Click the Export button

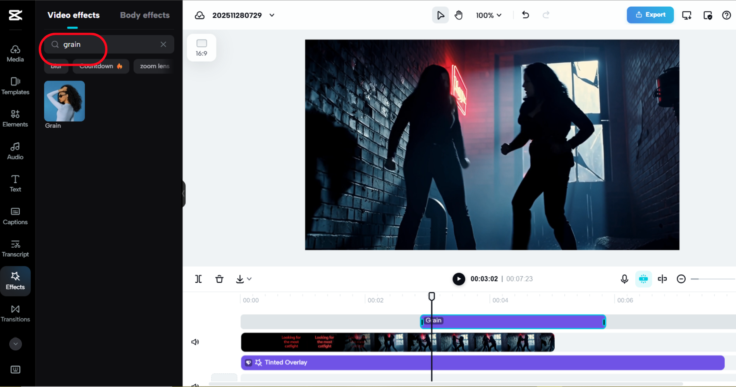(650, 15)
